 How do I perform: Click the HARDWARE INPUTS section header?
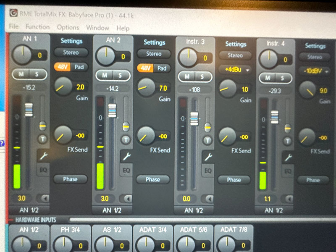[x=36, y=220]
